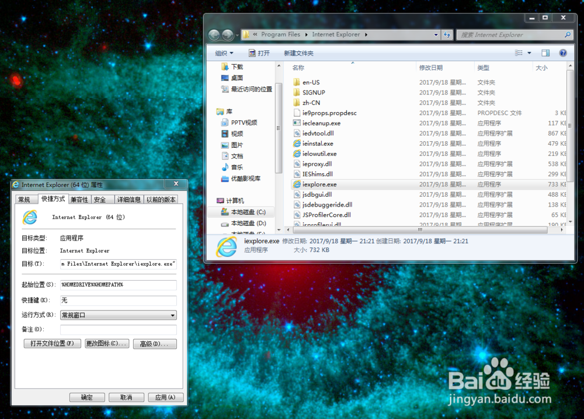Image resolution: width=584 pixels, height=419 pixels.
Task: Select the ielowutil.exe icon
Action: (297, 153)
